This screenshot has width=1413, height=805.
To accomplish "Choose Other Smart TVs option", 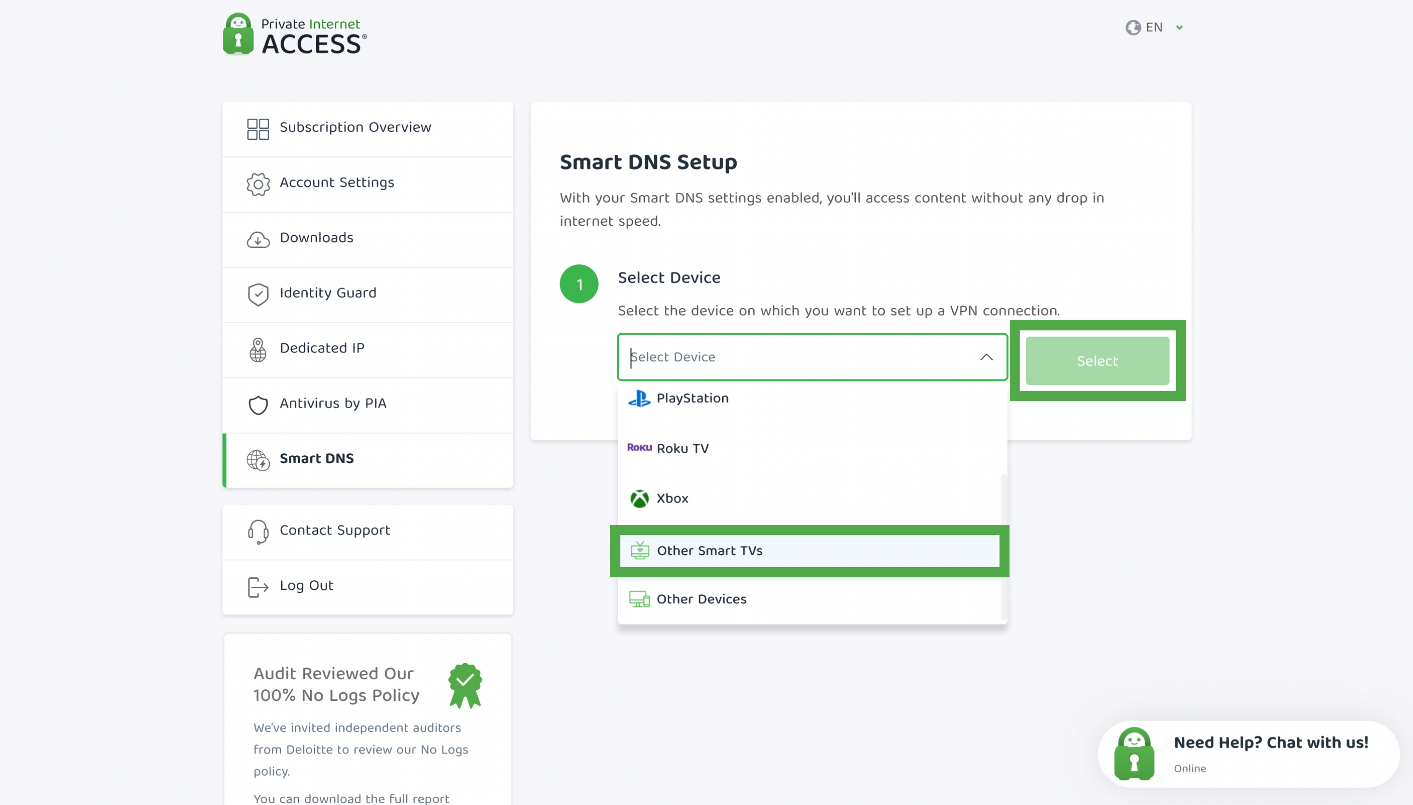I will click(x=809, y=551).
